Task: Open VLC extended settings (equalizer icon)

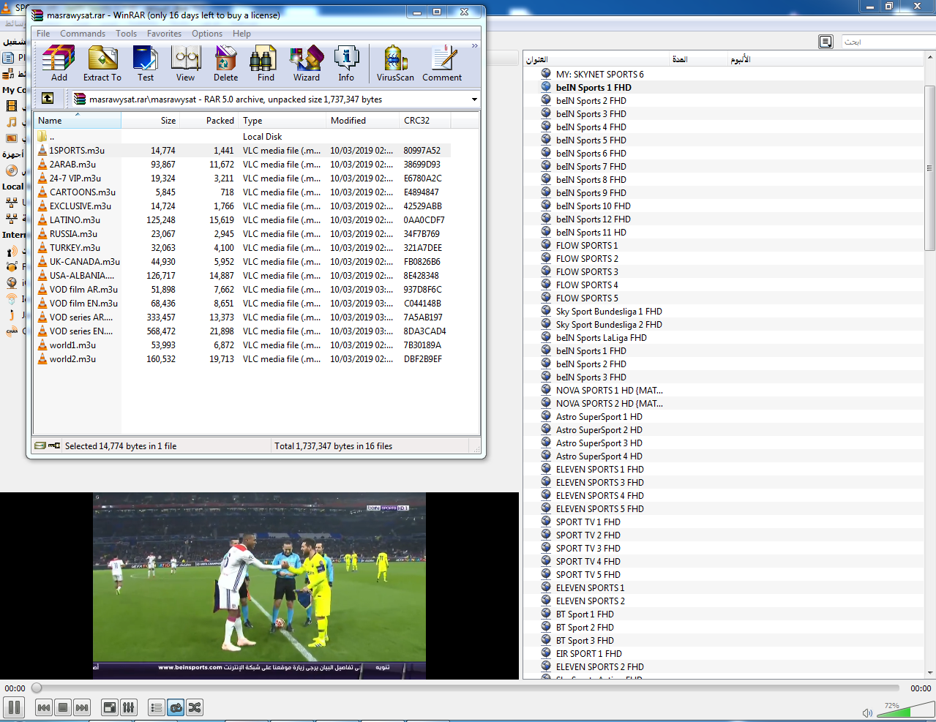Action: tap(128, 707)
